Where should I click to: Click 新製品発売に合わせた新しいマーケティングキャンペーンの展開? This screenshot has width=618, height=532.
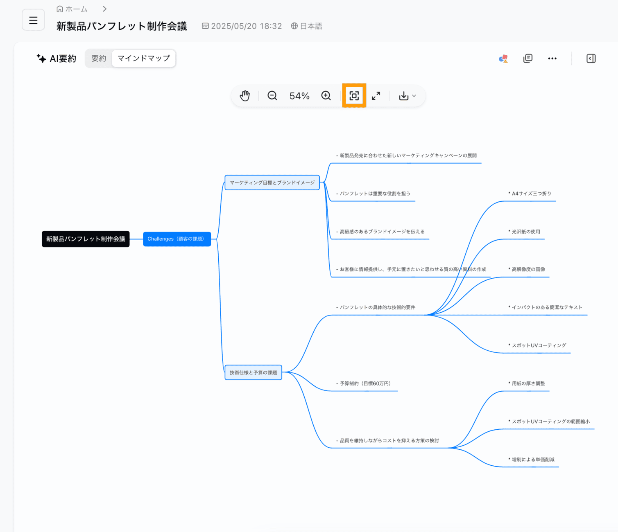[x=406, y=156]
